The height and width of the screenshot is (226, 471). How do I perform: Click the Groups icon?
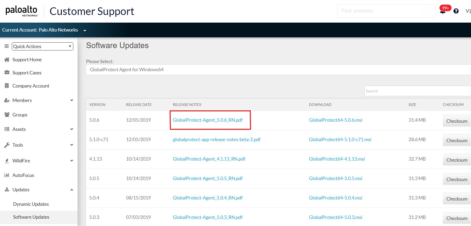(7, 115)
